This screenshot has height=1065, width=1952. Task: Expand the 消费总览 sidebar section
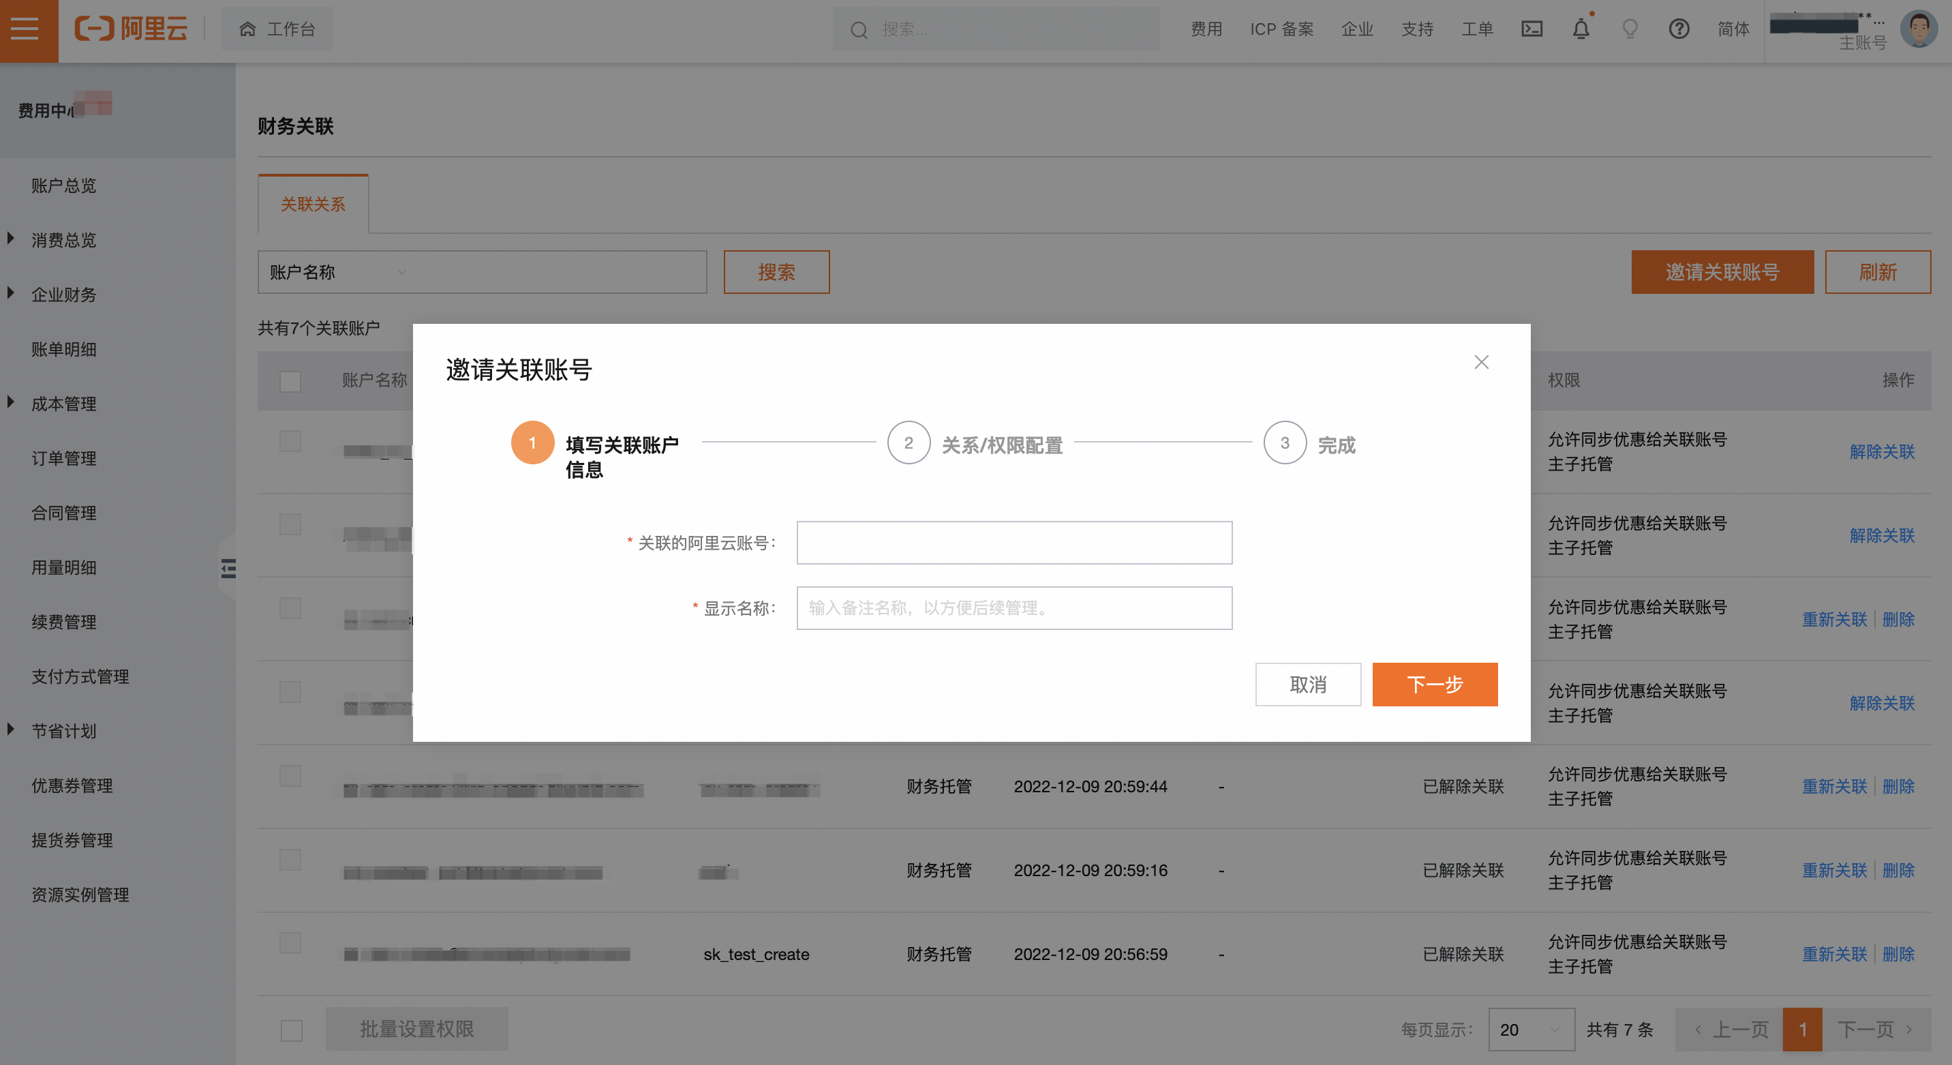pos(63,240)
